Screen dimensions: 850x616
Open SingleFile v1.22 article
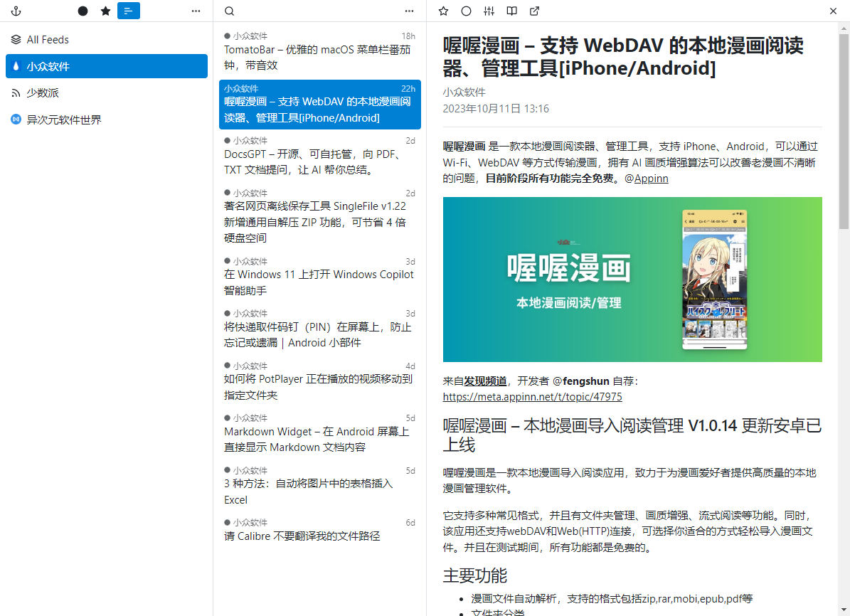[x=320, y=216]
